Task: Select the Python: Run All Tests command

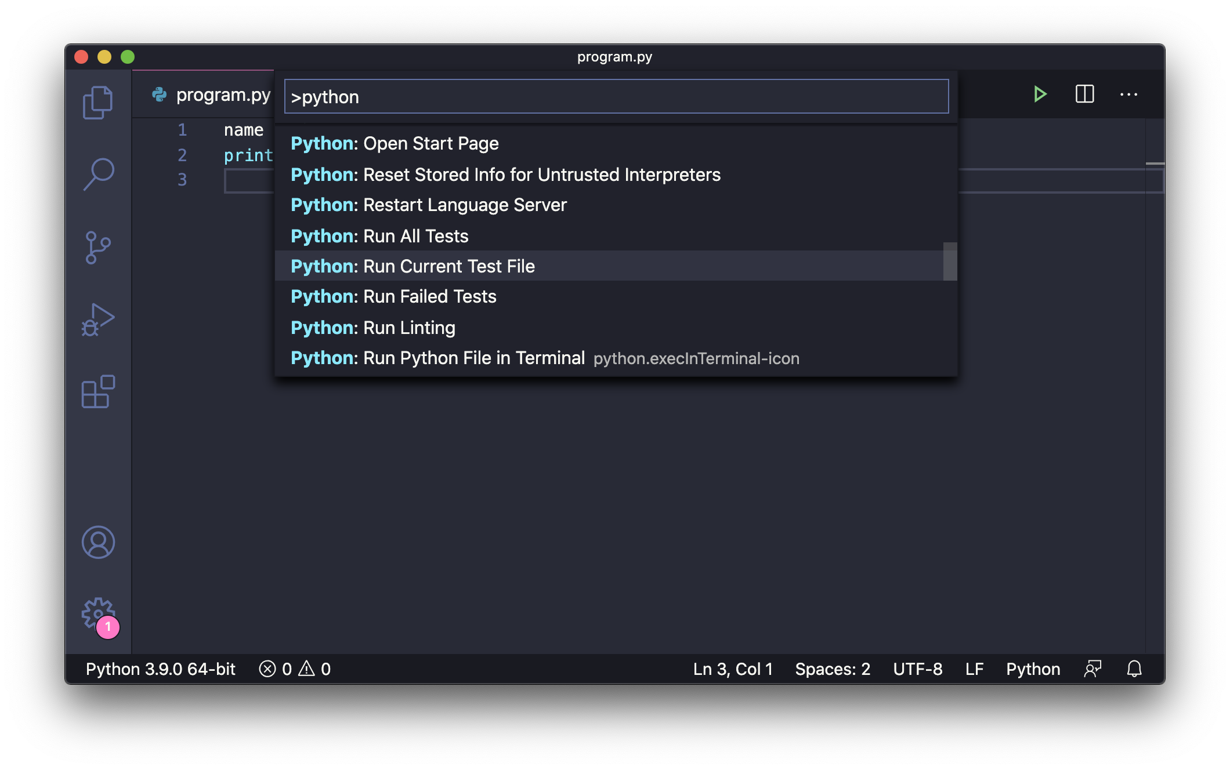Action: [380, 235]
